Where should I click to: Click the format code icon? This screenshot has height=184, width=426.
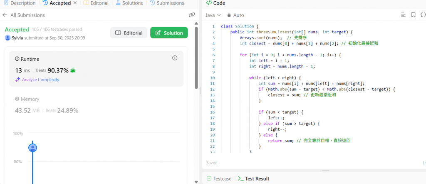click(x=404, y=15)
